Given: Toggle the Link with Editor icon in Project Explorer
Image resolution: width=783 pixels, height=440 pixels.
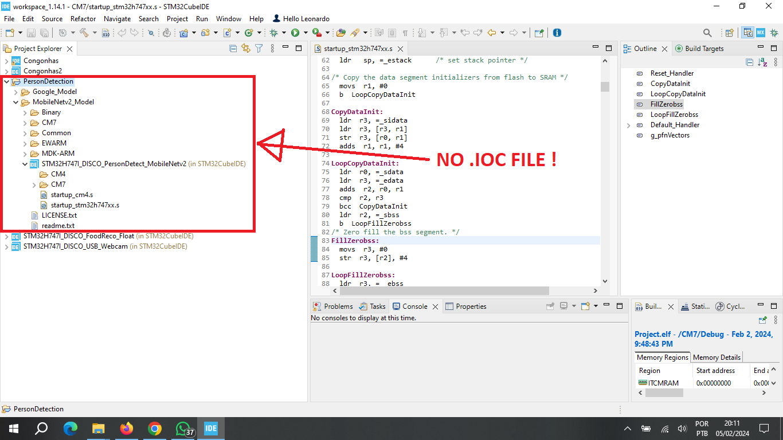Looking at the screenshot, I should [x=246, y=48].
